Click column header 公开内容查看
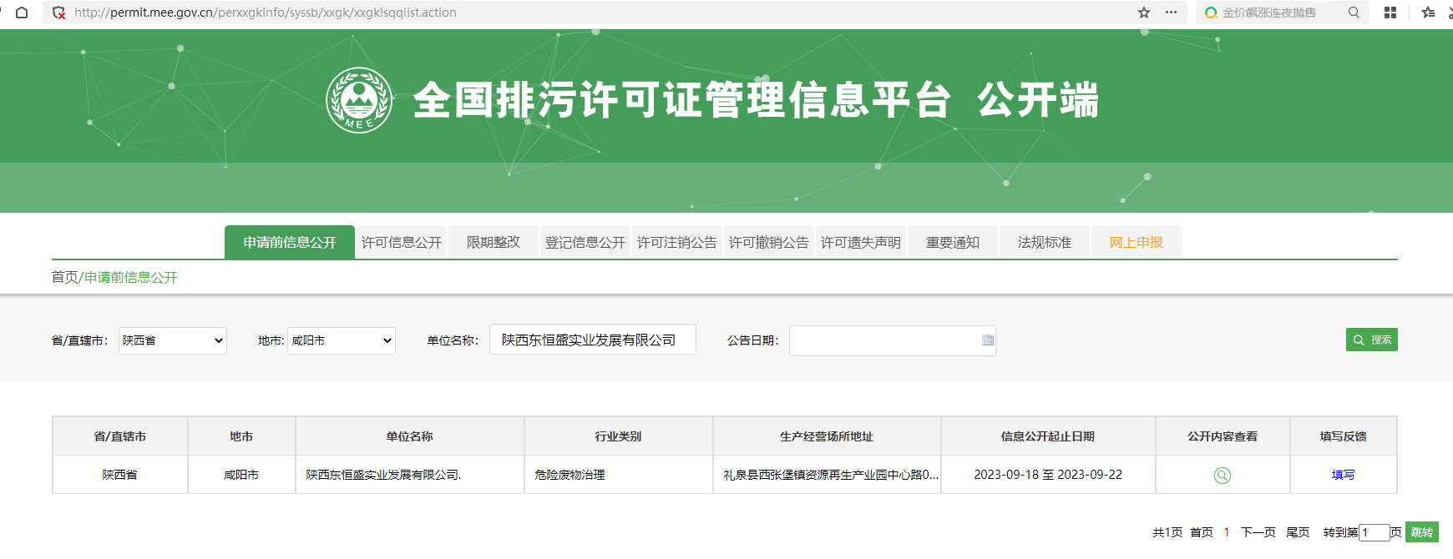Screen dimensions: 1453x559 (x=1223, y=436)
